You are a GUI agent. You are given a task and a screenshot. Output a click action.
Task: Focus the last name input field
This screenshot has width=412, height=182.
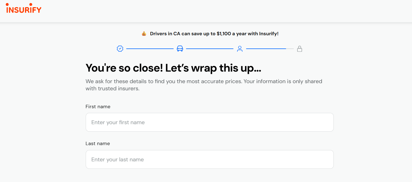209,159
